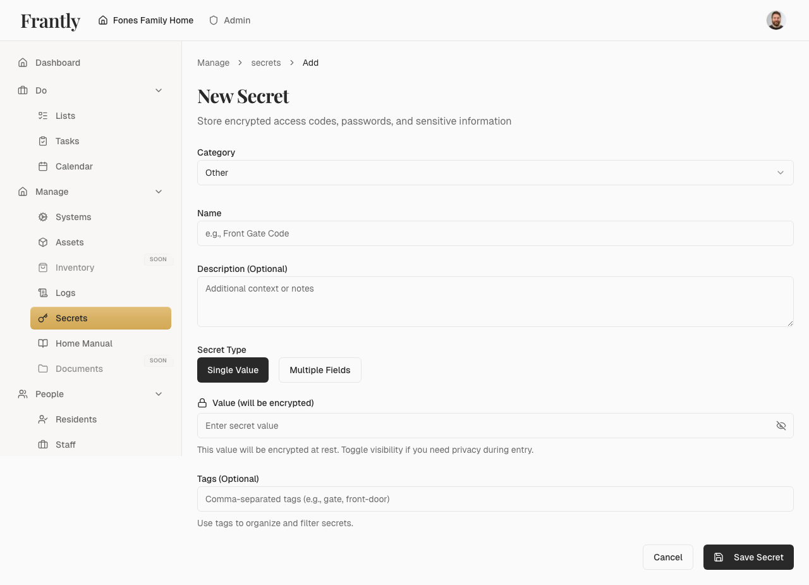Click the Residents person icon
The width and height of the screenshot is (809, 585).
[43, 419]
